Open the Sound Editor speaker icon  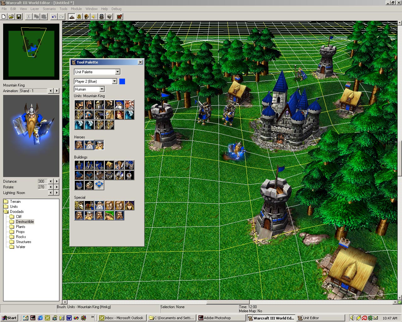94,17
